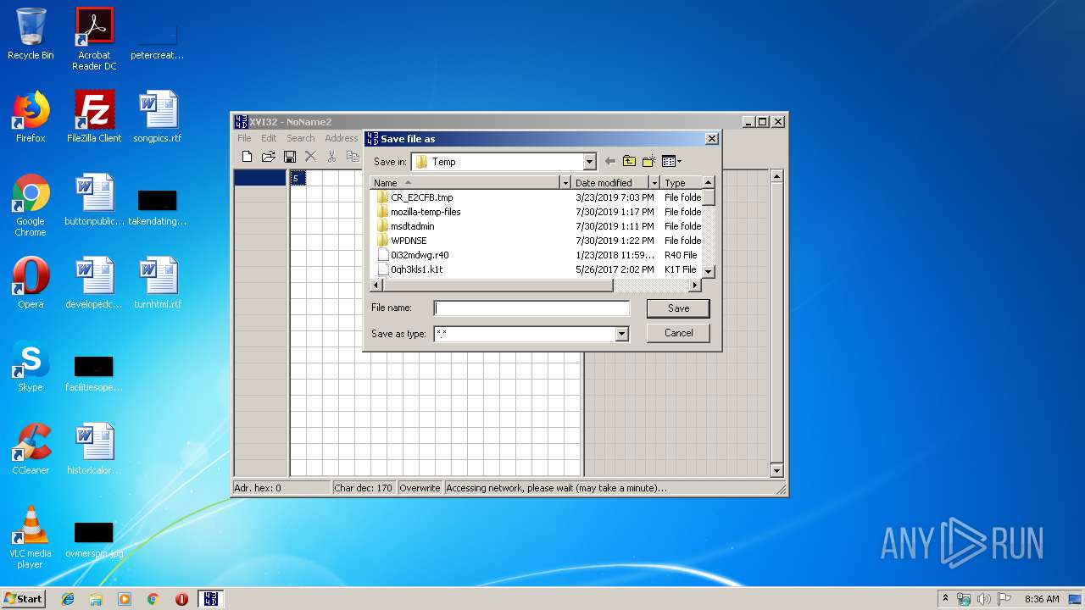
Task: Select the WPDNSE folder
Action: pyautogui.click(x=403, y=241)
